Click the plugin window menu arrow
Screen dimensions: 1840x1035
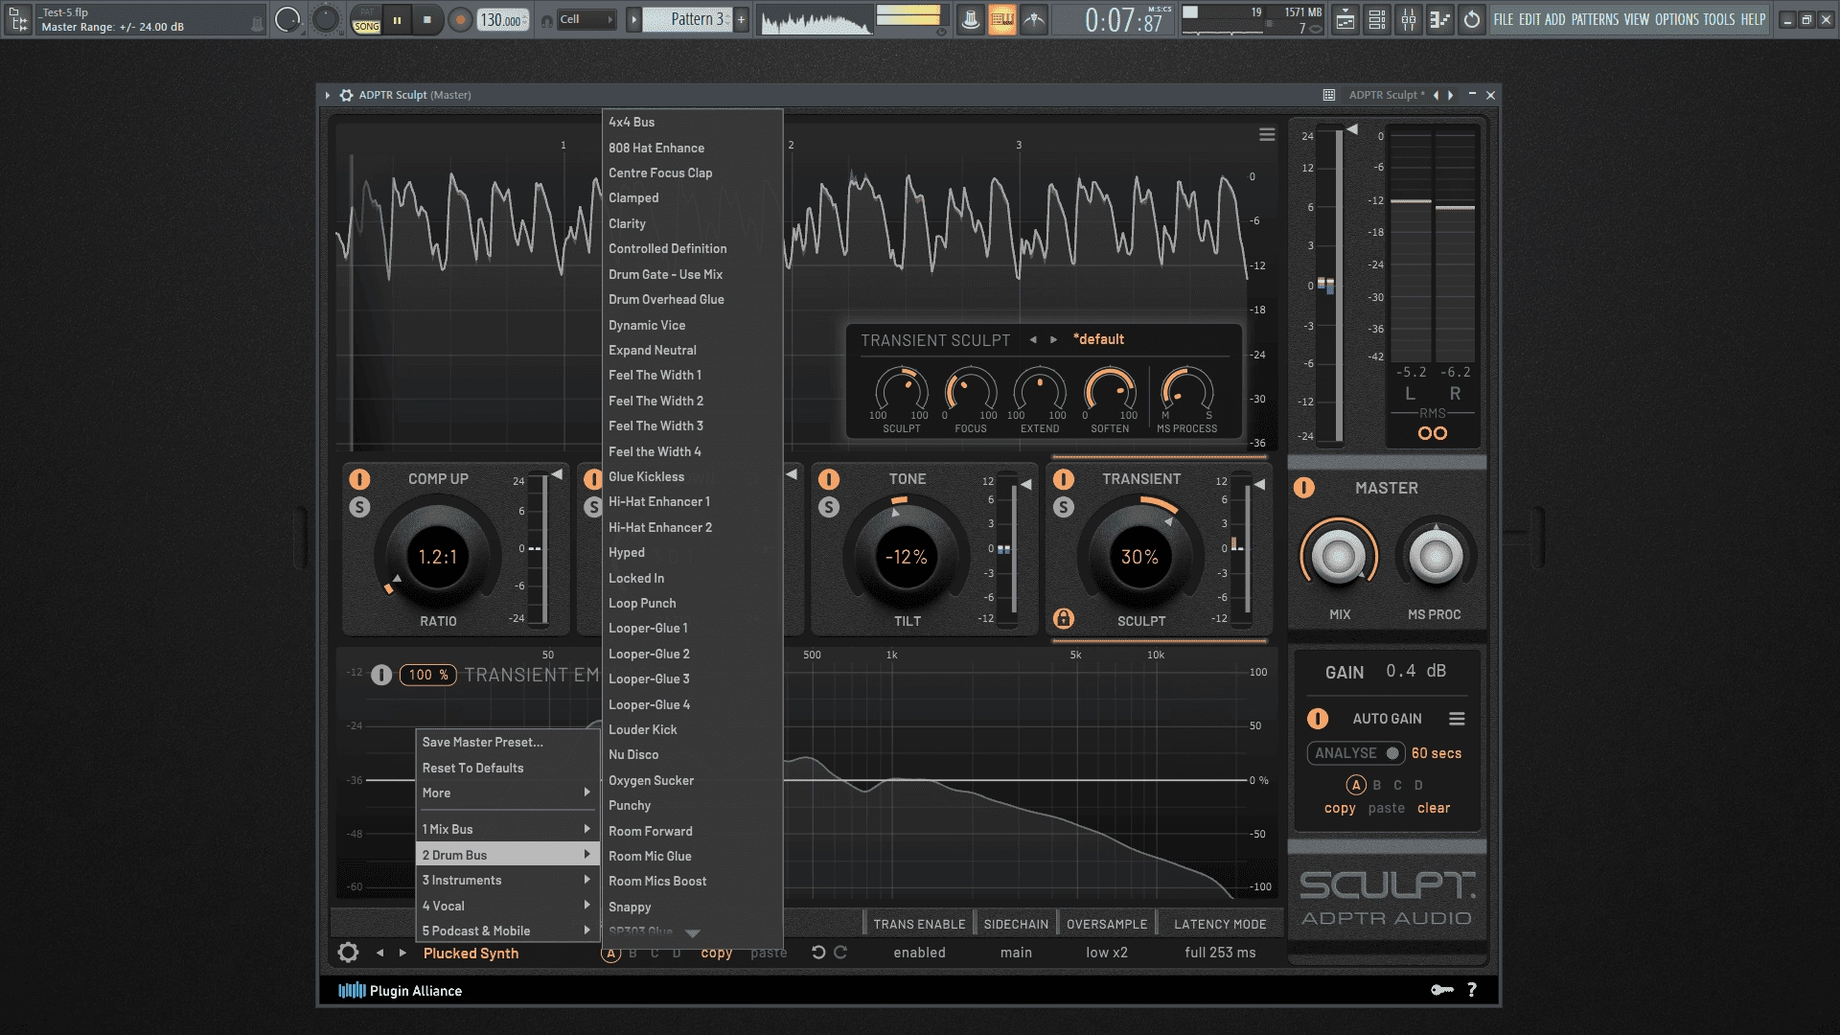[328, 95]
